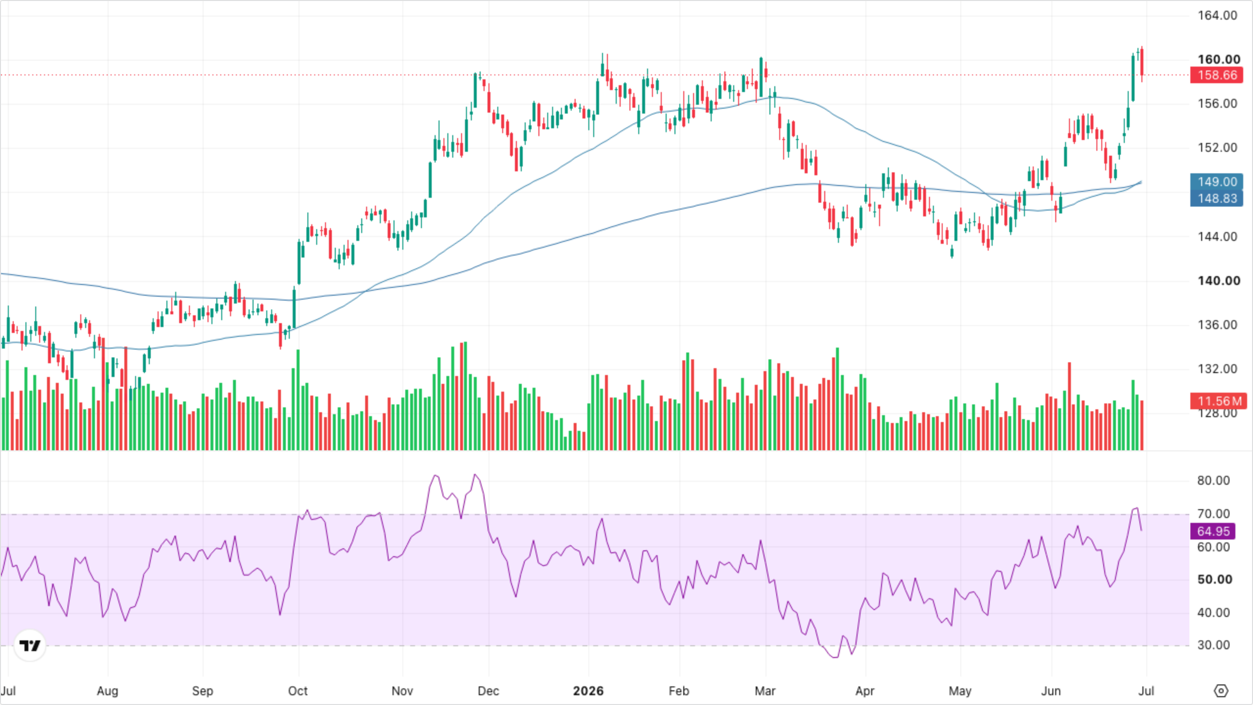Click the 2026 year marker on time axis
This screenshot has height=705, width=1253.
pyautogui.click(x=588, y=691)
